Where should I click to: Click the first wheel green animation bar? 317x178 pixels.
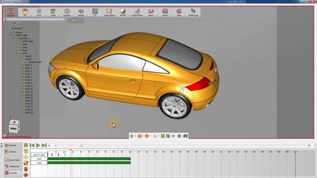(89, 159)
